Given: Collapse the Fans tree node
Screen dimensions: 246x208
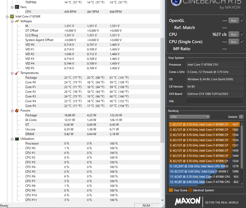Looking at the screenshot, I should [x=12, y=7].
